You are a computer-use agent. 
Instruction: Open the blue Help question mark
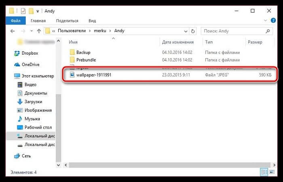(273, 20)
